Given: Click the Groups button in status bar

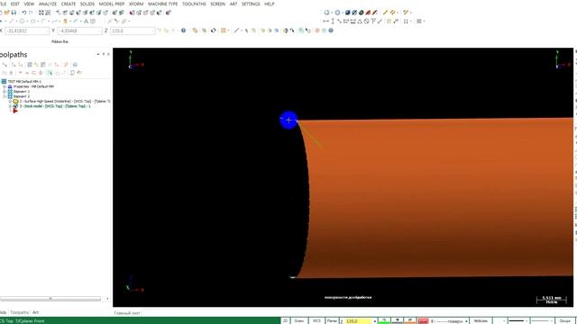Looking at the screenshot, I should pos(565,320).
